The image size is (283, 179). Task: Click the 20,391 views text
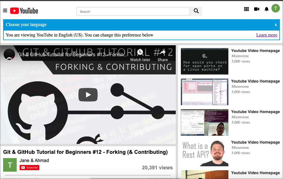pyautogui.click(x=157, y=168)
